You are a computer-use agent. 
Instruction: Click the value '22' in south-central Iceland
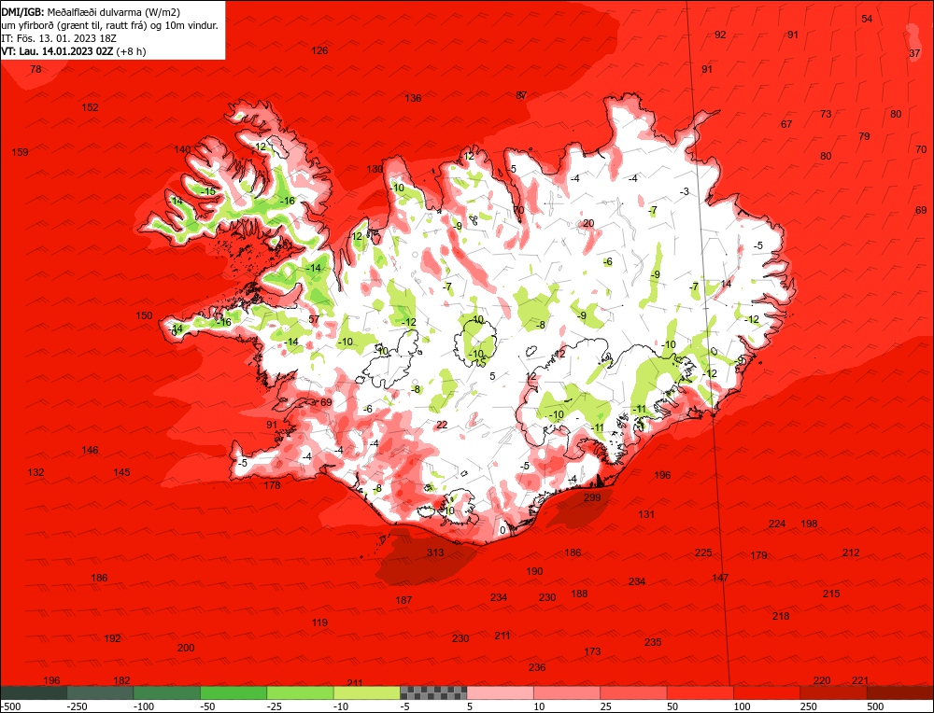point(442,425)
